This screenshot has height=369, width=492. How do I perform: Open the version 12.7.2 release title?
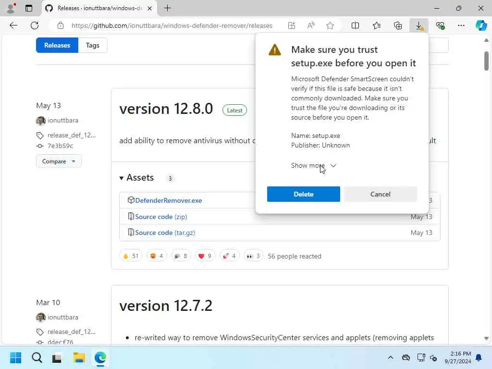pos(166,305)
